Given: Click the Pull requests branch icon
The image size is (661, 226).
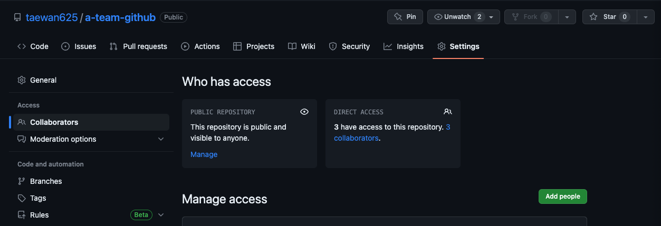Looking at the screenshot, I should click(x=113, y=46).
